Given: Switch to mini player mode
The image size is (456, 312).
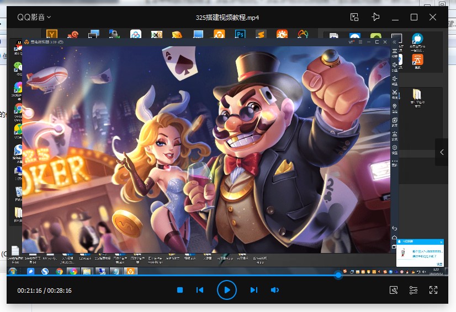Looking at the screenshot, I should 354,17.
